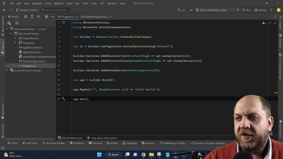Open the Unit Tests tool window
The image size is (283, 159).
coord(30,143)
